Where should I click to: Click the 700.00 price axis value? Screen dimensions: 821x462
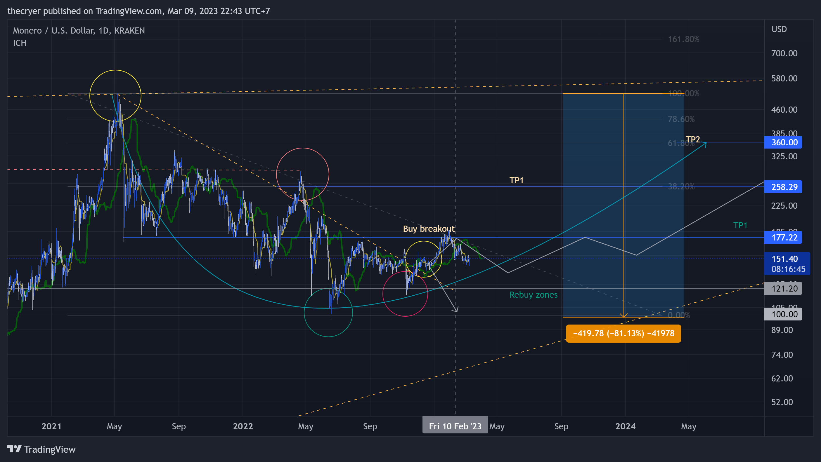click(x=784, y=53)
